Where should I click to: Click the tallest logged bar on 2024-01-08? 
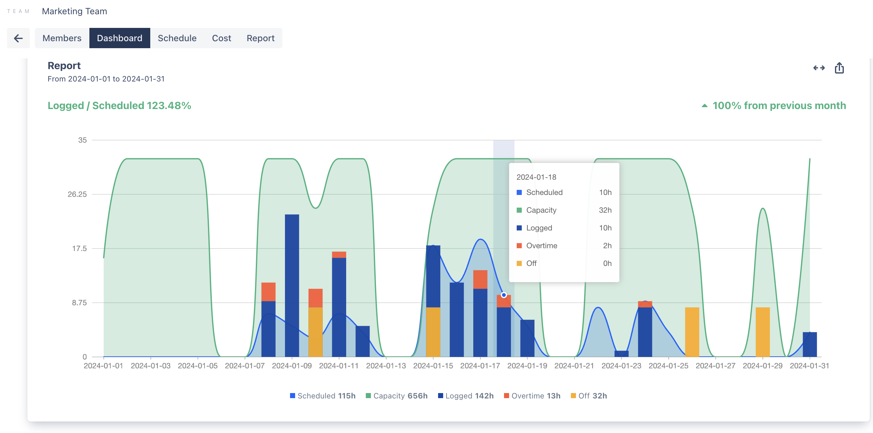coord(292,285)
